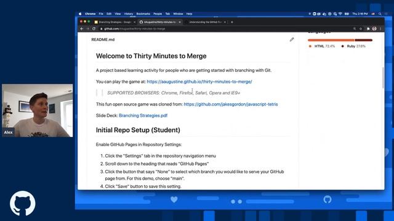Image resolution: width=394 pixels, height=221 pixels.
Task: Click the Alex webcam thumbnail
Action: pos(38,110)
